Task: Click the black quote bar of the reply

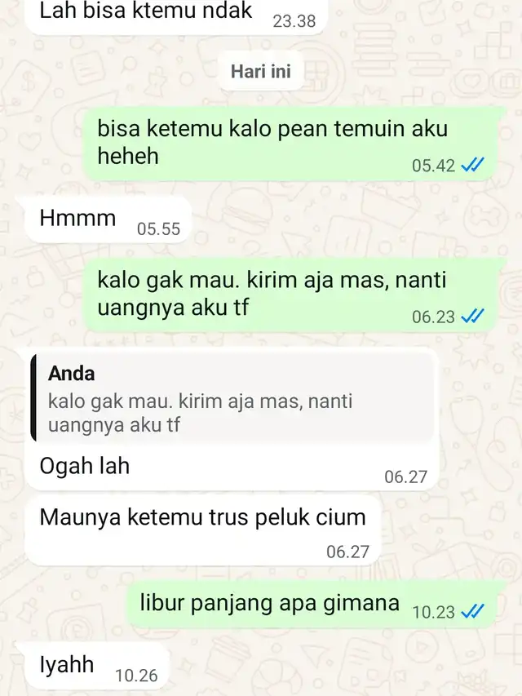Action: point(33,398)
